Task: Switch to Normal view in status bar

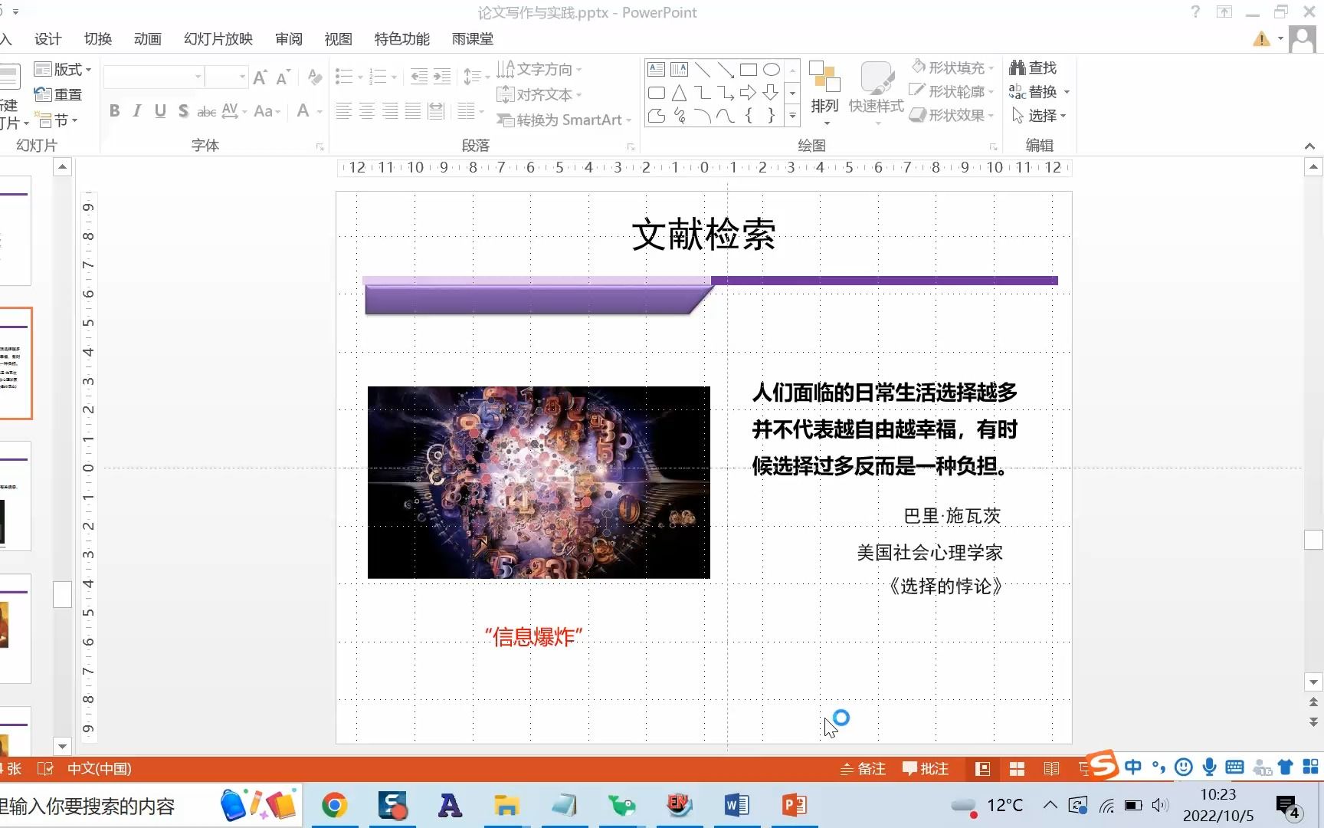Action: [983, 768]
